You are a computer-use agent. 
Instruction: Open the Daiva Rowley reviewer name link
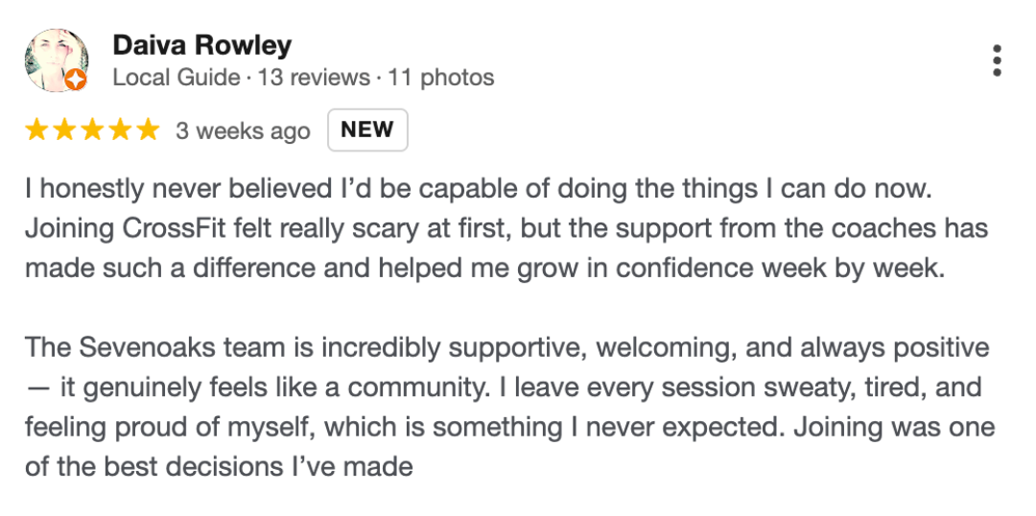(x=201, y=45)
